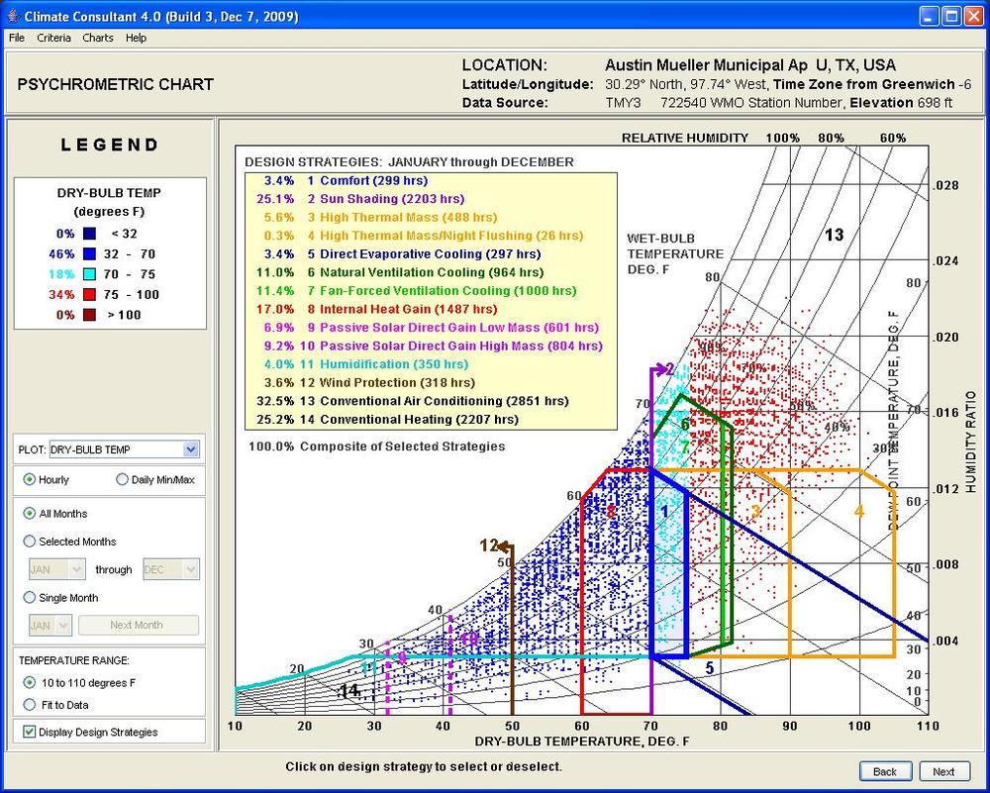990x793 pixels.
Task: Click the Back button
Action: pyautogui.click(x=884, y=771)
